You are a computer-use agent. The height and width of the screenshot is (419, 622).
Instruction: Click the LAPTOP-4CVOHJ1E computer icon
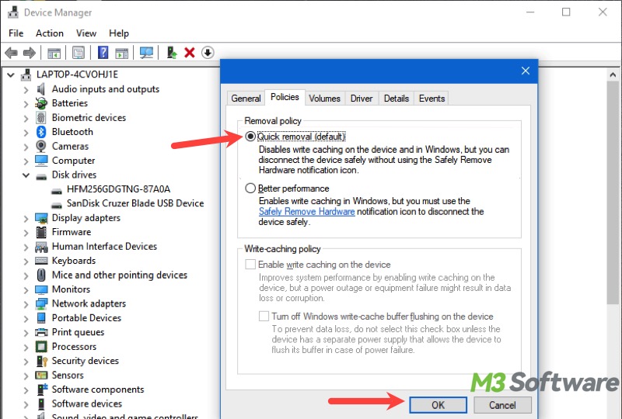click(26, 74)
